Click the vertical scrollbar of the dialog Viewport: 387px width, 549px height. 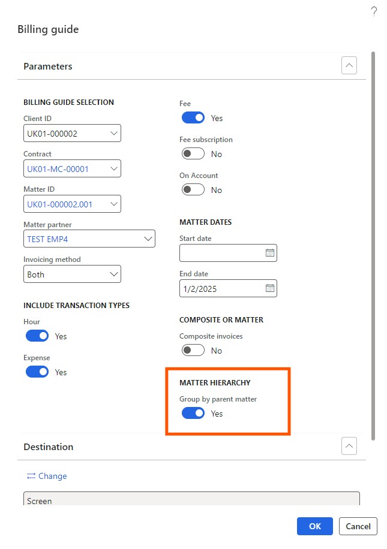coord(373,246)
